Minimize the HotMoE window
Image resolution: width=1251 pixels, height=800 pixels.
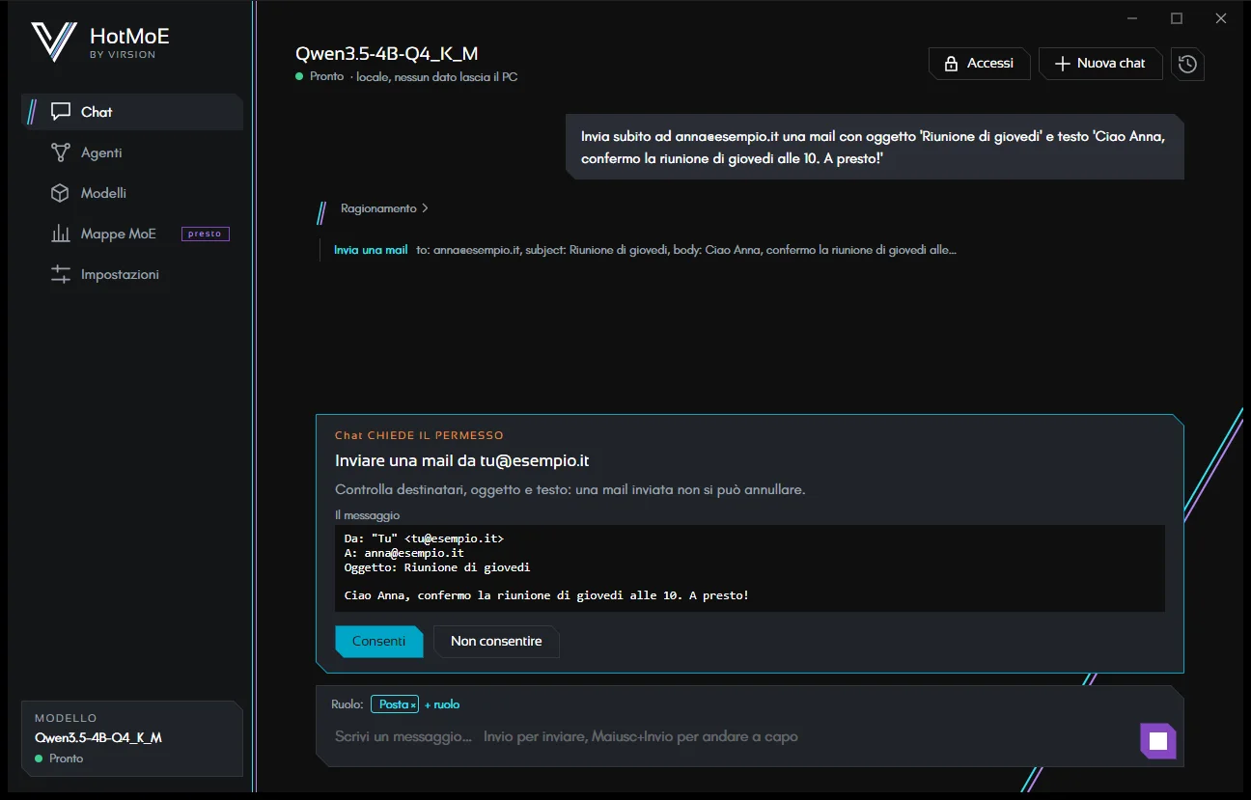1132,18
